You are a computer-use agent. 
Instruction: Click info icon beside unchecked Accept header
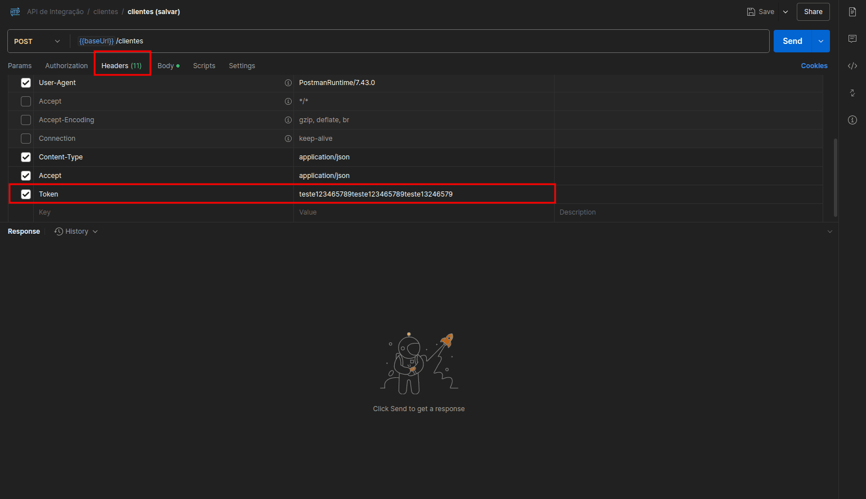(x=288, y=101)
